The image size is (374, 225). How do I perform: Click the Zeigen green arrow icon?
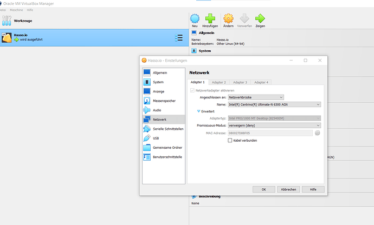[260, 18]
